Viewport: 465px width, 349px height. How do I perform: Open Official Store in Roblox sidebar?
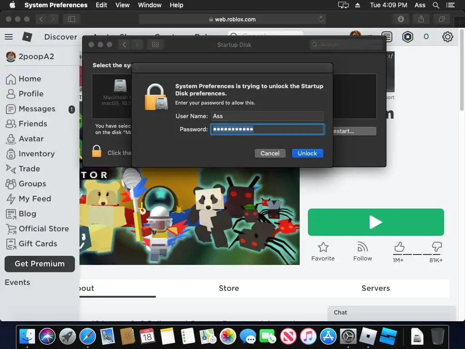click(x=37, y=229)
